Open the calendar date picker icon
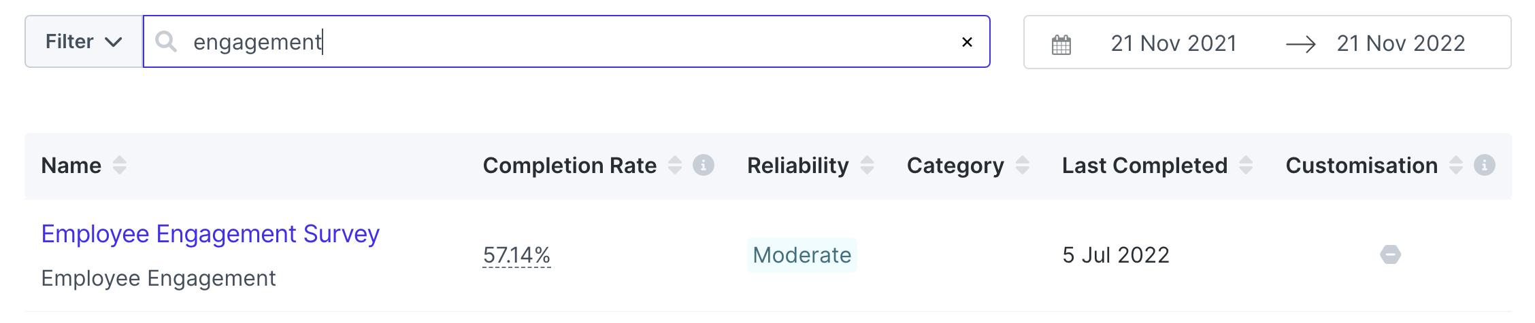Screen dimensions: 1535x323 coord(1061,45)
